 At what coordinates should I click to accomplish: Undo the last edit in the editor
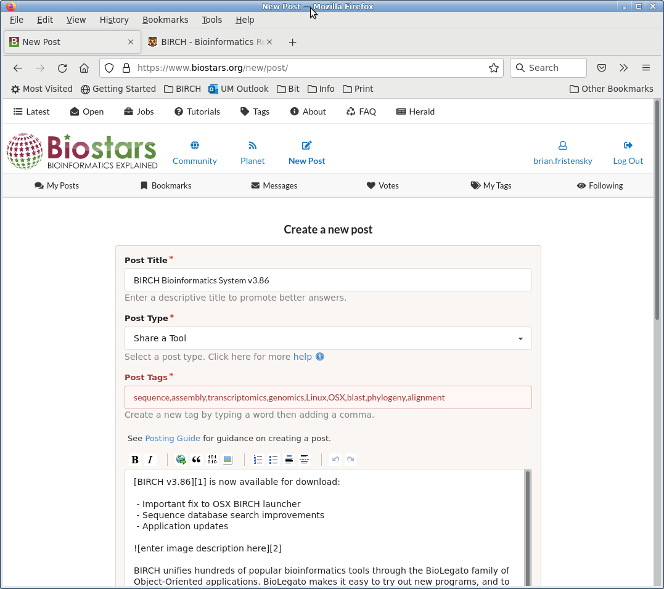coord(335,460)
